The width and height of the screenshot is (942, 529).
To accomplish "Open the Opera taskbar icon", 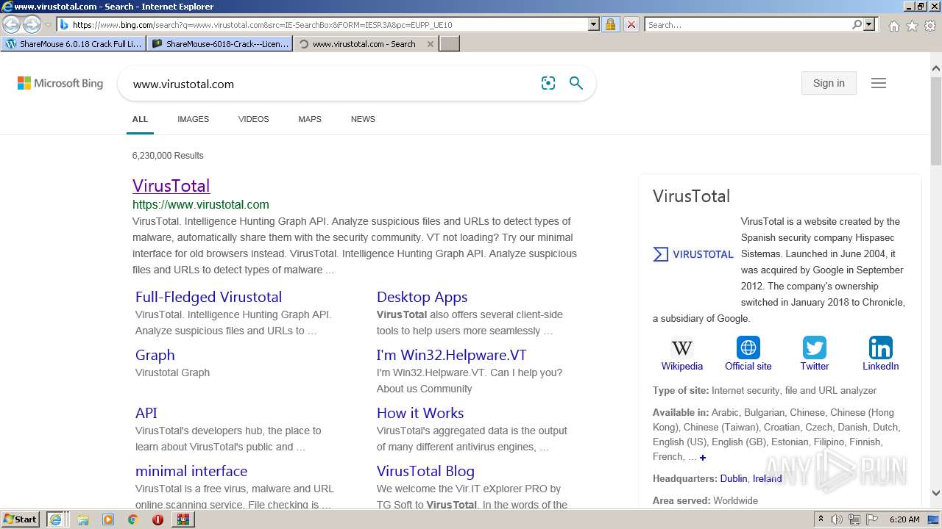I will point(157,519).
